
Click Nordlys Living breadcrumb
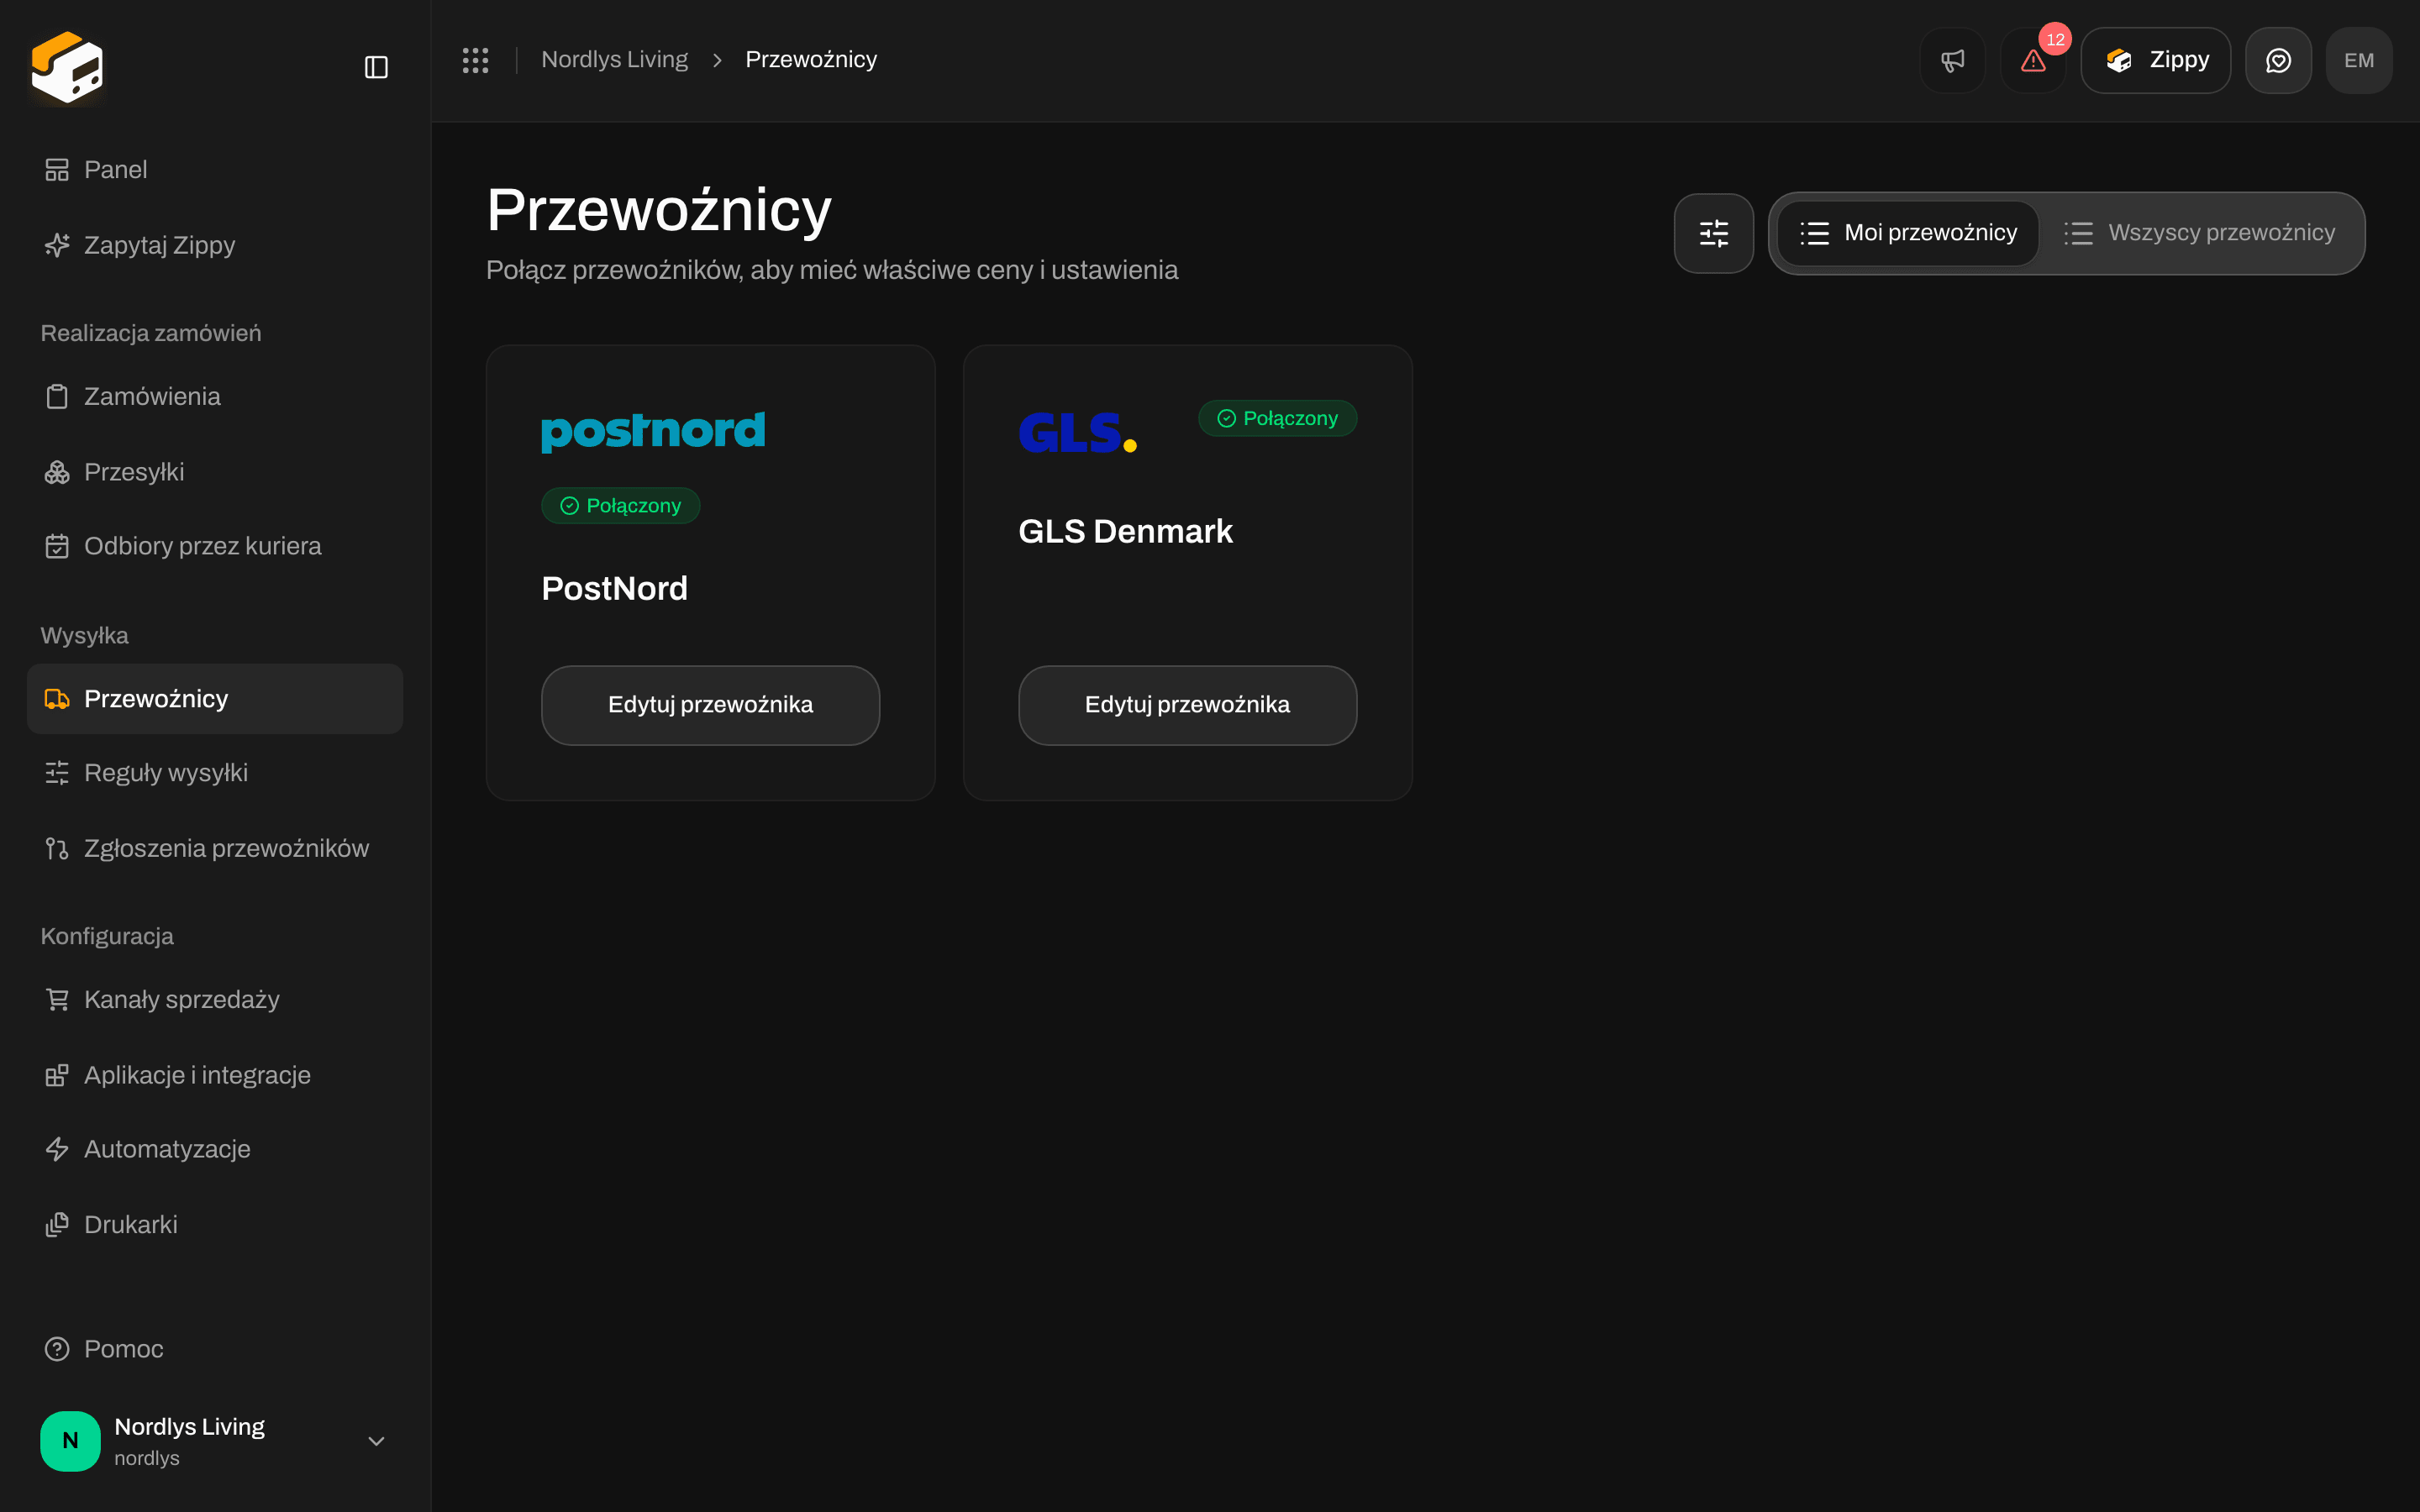(x=614, y=60)
